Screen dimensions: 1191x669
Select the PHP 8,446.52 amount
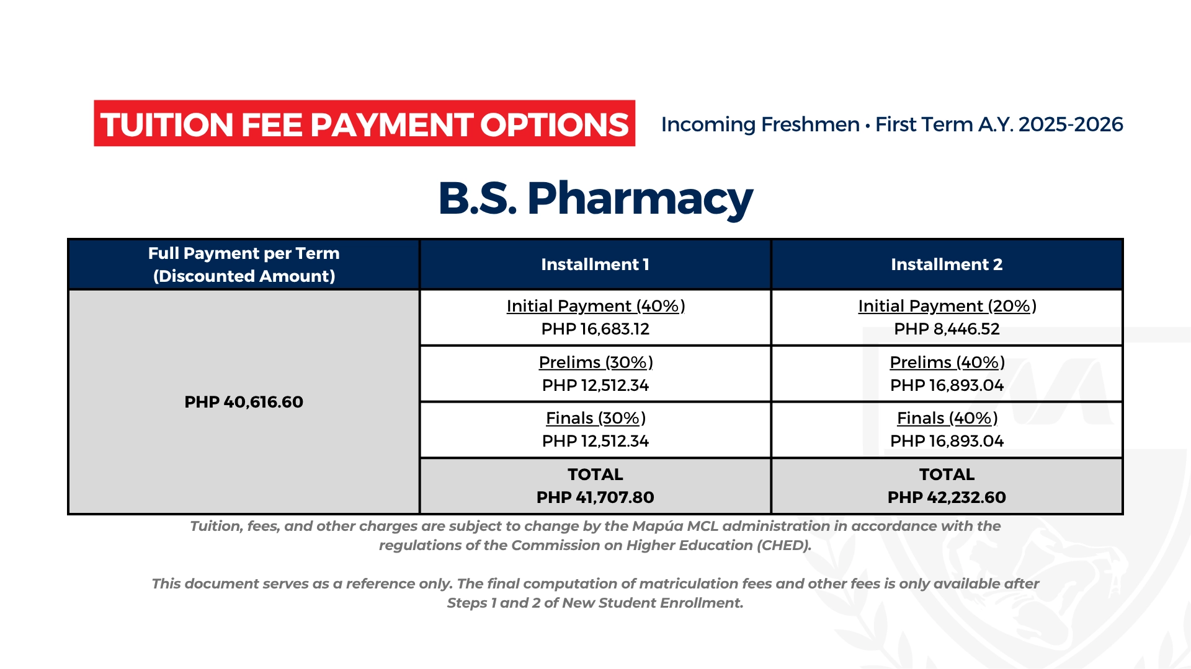point(947,329)
